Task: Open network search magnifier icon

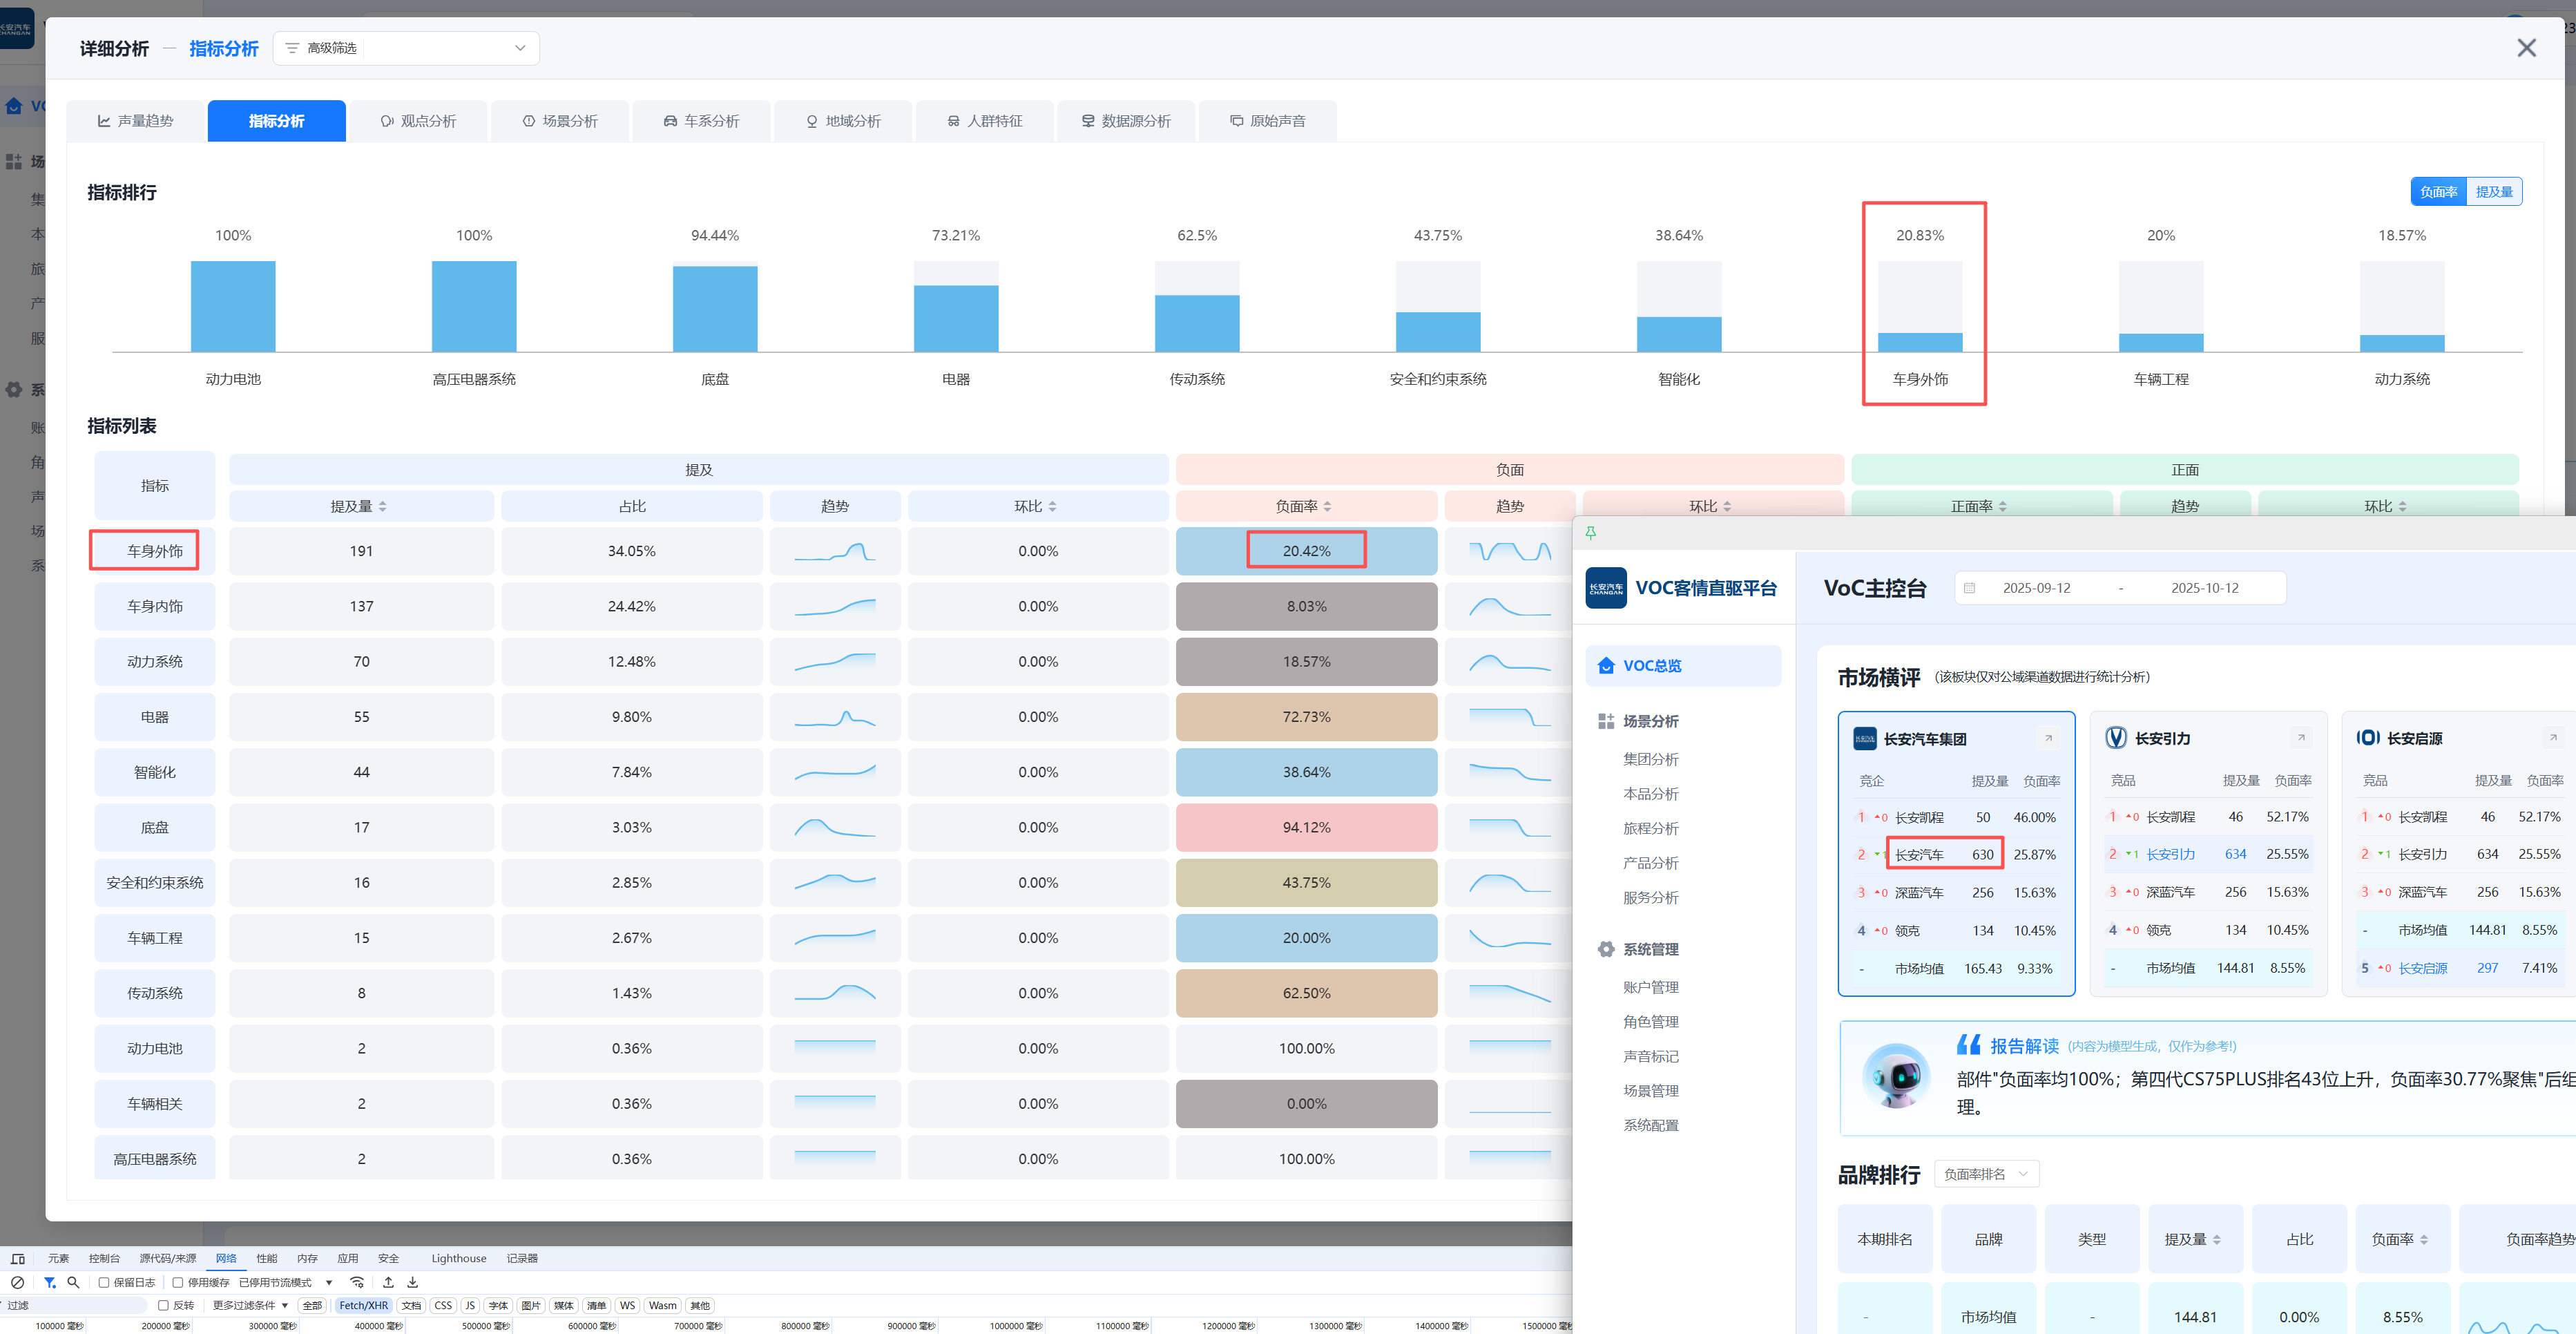Action: tap(73, 1282)
